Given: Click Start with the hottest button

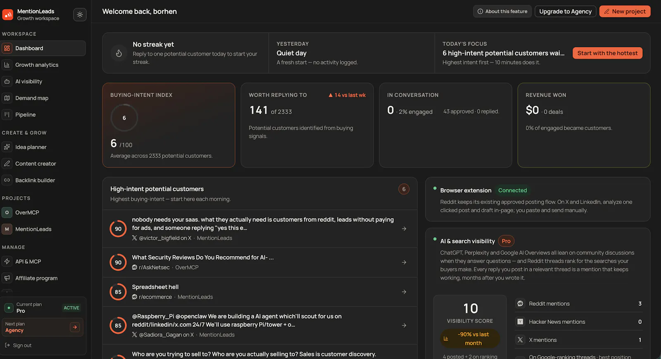Looking at the screenshot, I should pos(607,53).
